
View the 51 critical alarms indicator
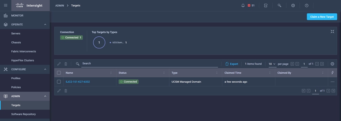251,6
